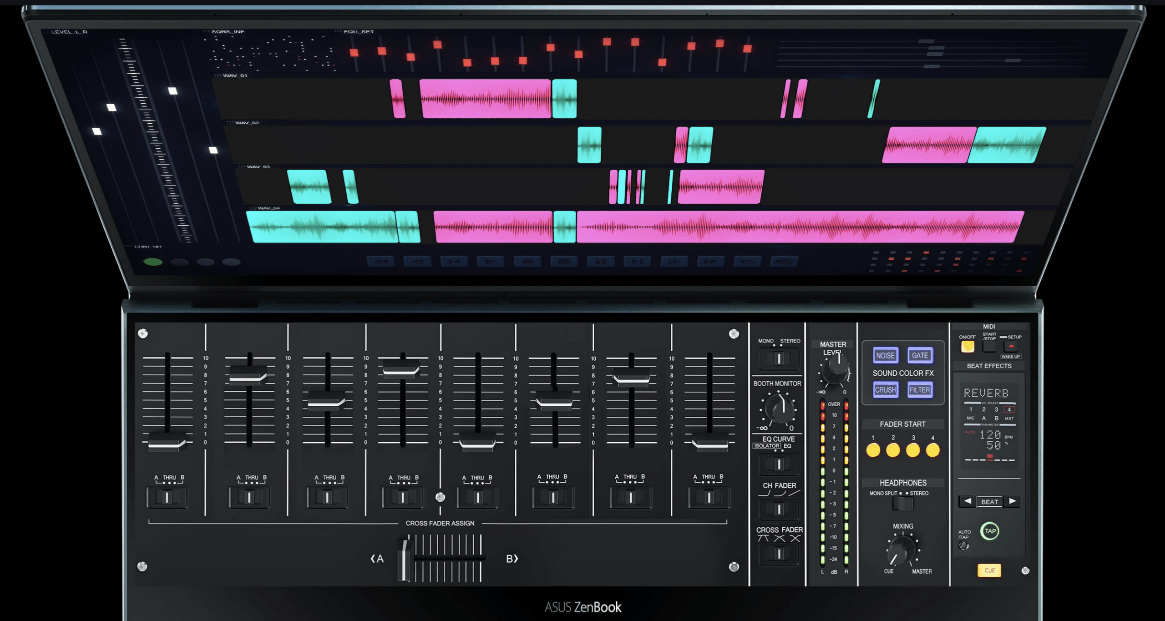Image resolution: width=1165 pixels, height=621 pixels.
Task: Click the long pink clip in WAV_04 track
Action: point(799,227)
